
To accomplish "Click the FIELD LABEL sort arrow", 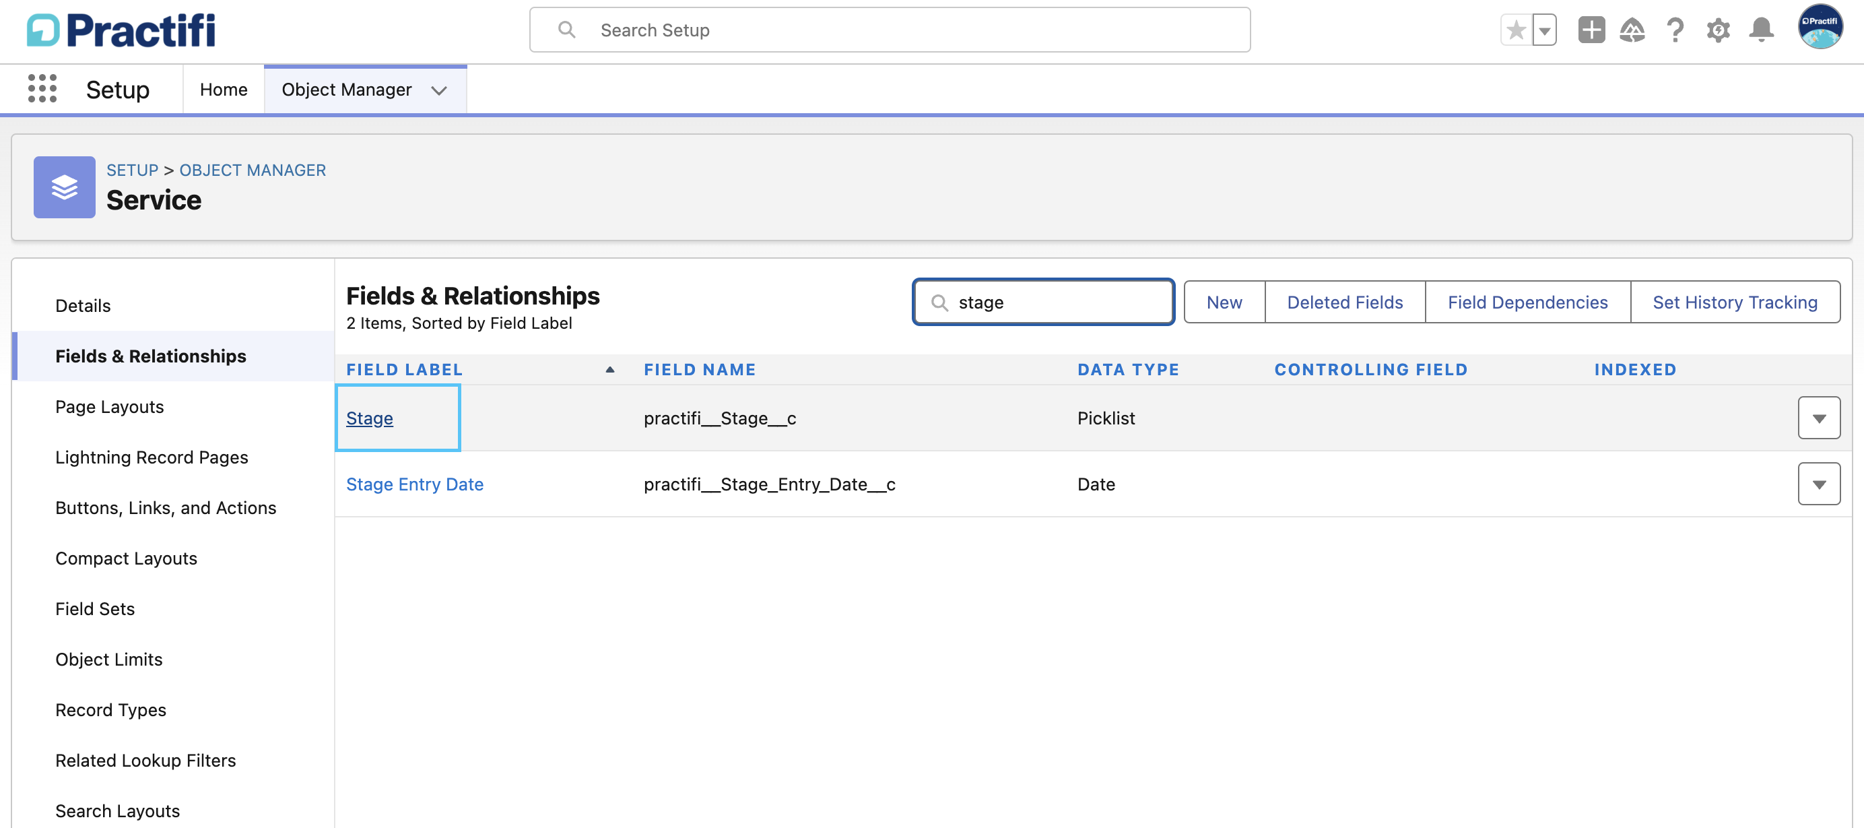I will point(610,369).
